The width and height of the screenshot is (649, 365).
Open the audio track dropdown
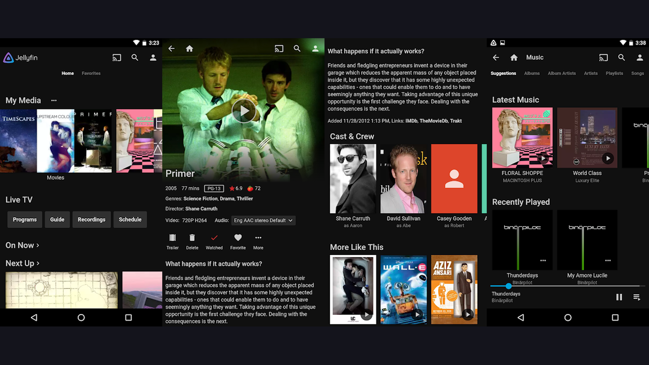click(263, 220)
